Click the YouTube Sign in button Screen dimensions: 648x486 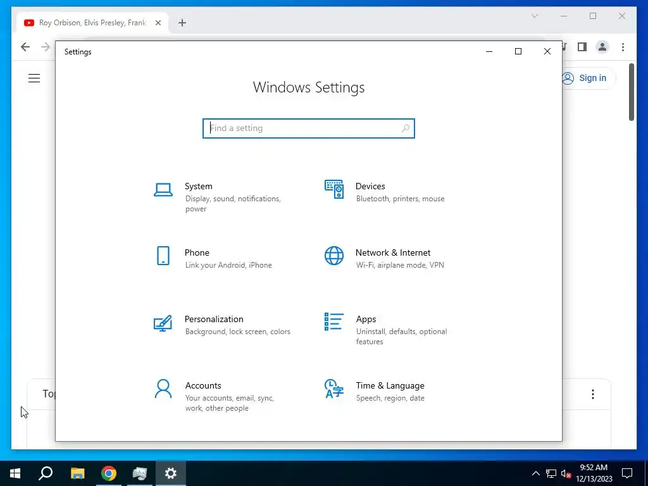[x=588, y=78]
